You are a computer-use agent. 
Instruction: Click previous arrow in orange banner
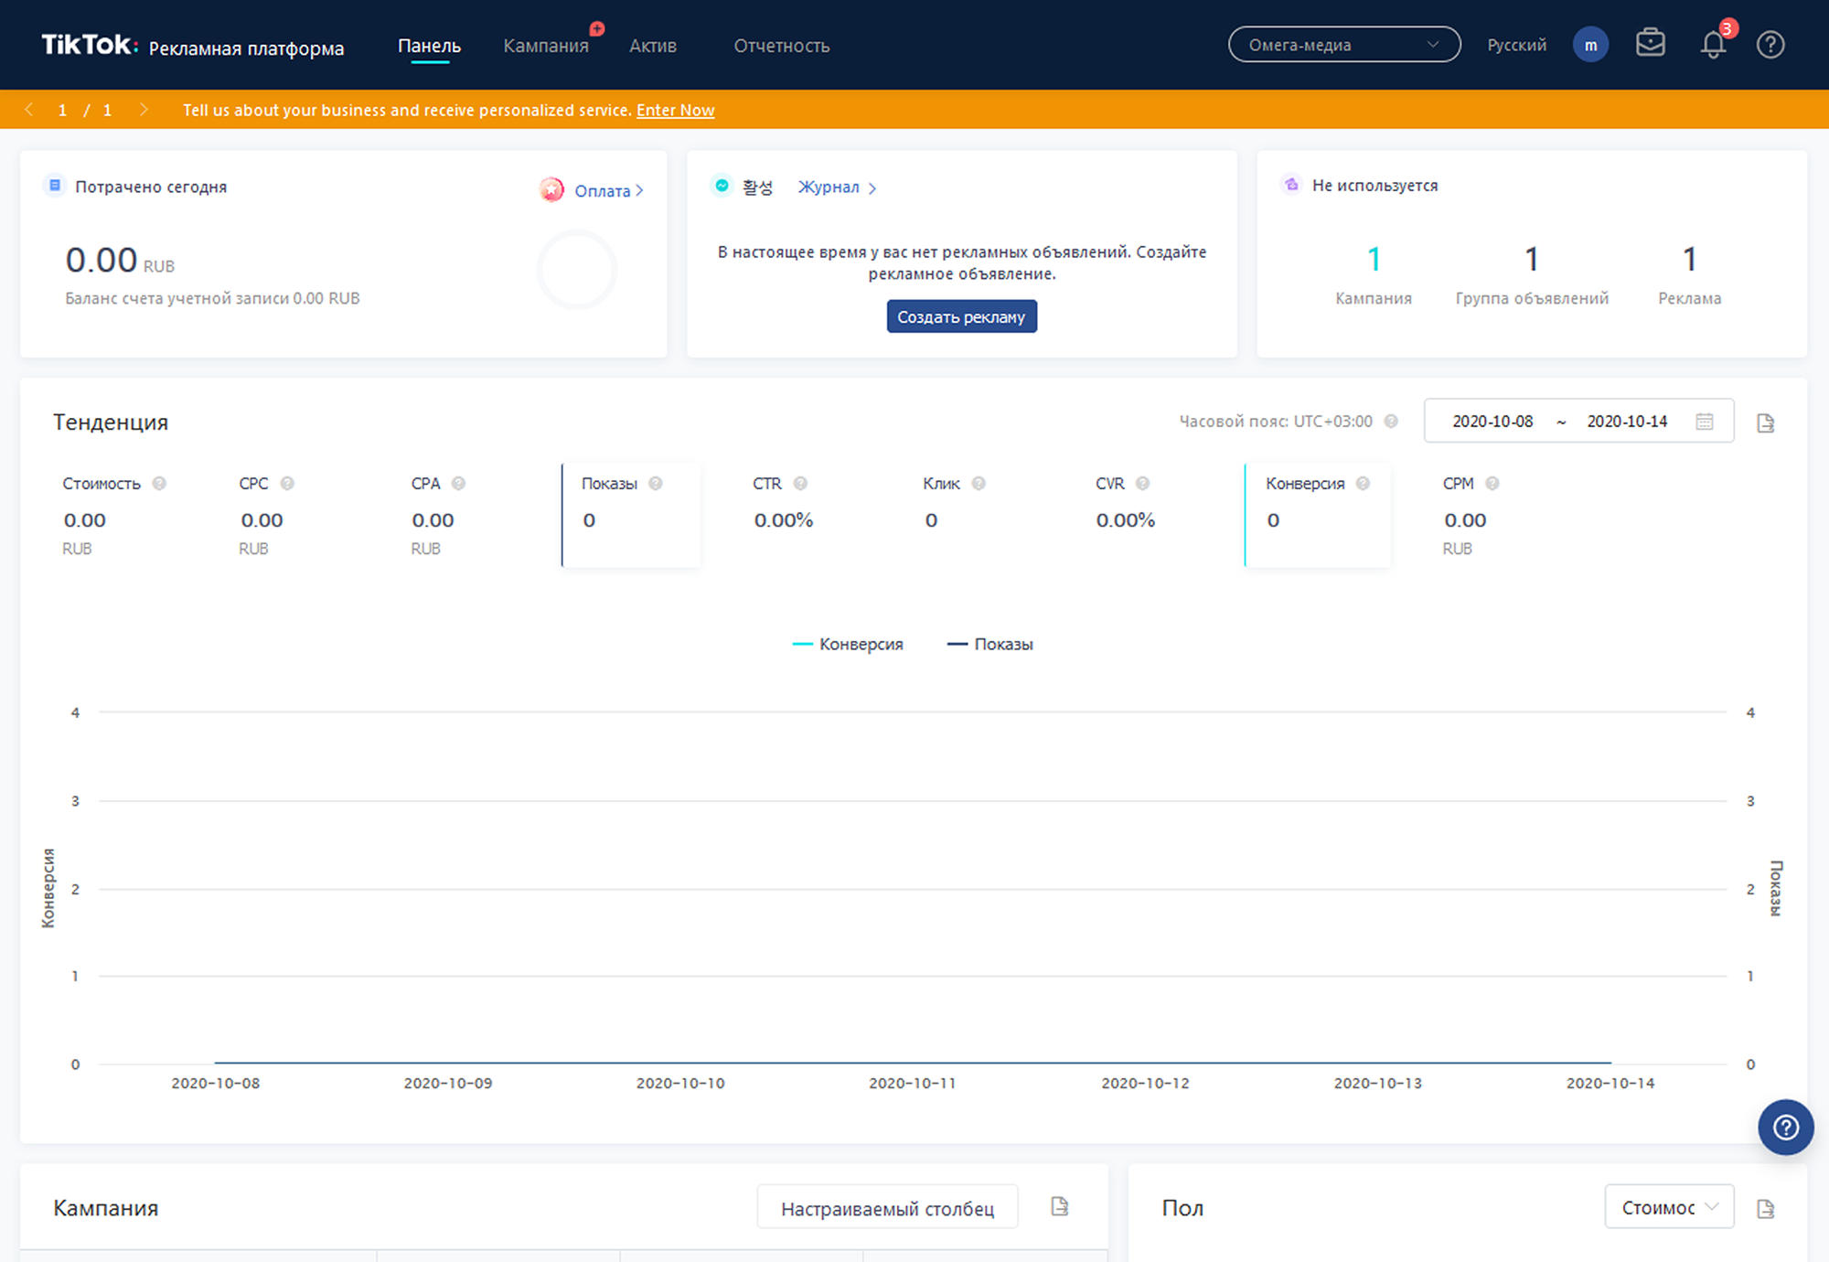(29, 110)
